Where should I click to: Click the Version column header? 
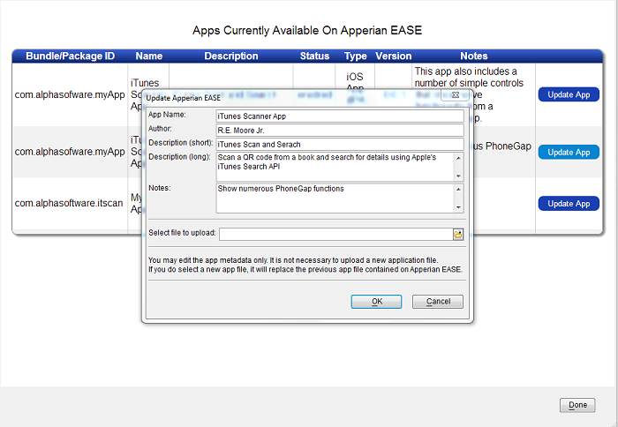click(394, 56)
